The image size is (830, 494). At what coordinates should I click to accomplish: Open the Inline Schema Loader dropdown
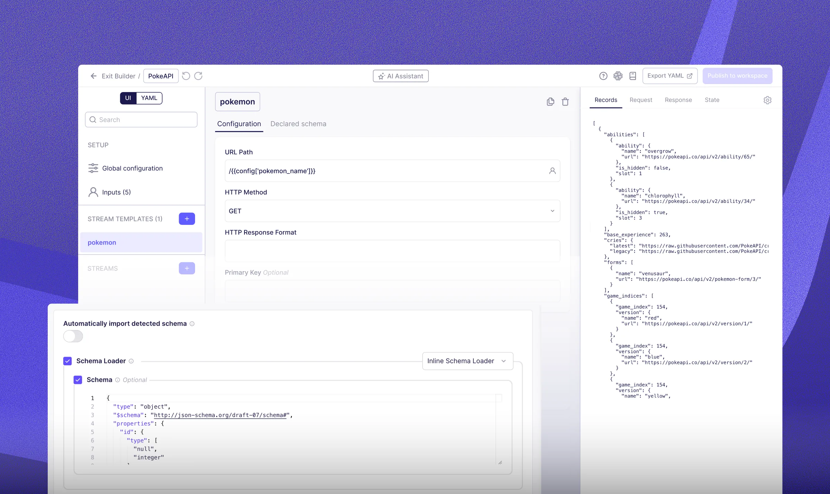[x=468, y=361]
